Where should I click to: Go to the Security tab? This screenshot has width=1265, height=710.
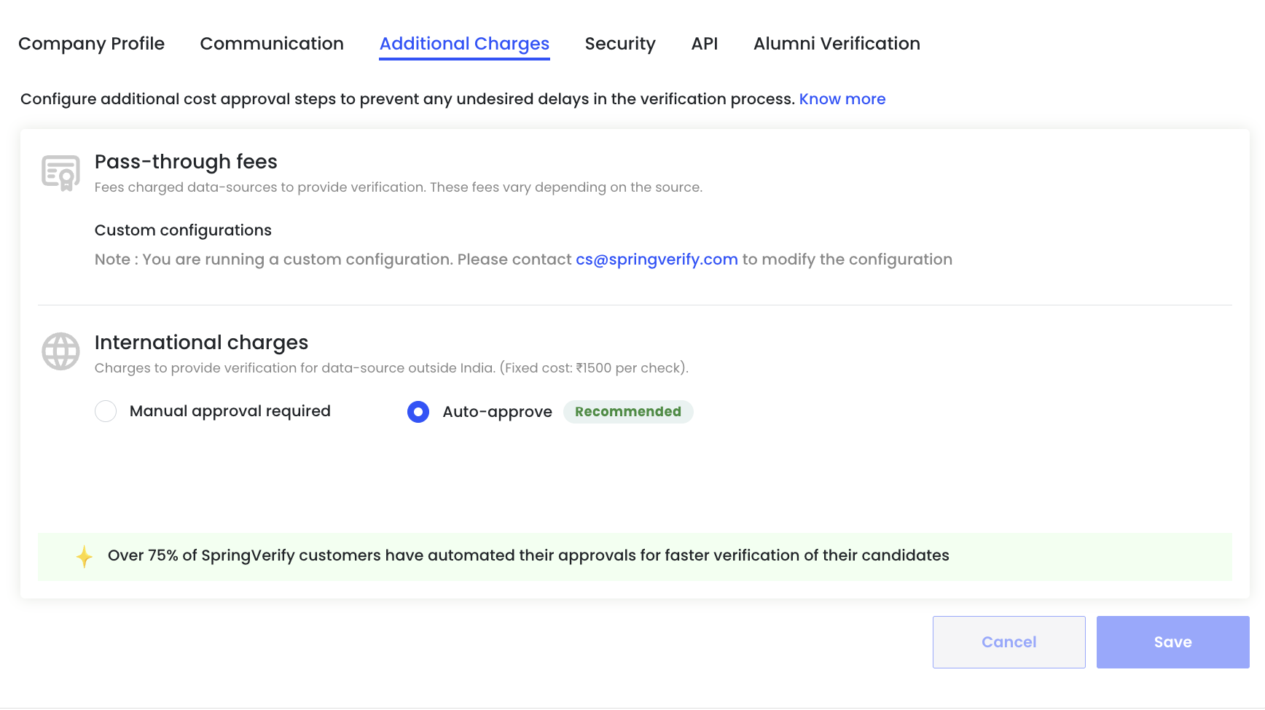click(620, 44)
